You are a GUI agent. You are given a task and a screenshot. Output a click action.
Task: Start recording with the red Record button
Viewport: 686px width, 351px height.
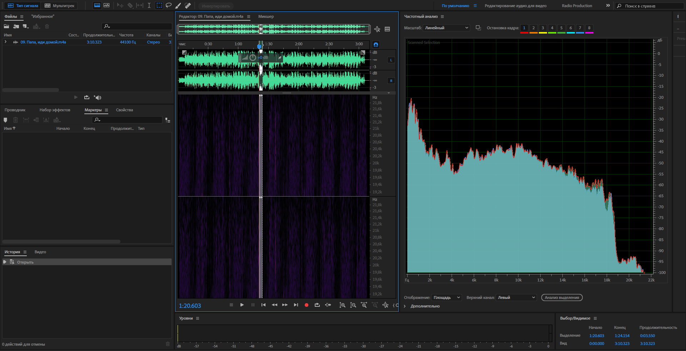coord(306,305)
